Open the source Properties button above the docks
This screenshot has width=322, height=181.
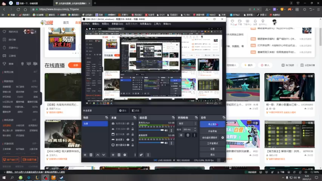pyautogui.click(x=123, y=111)
